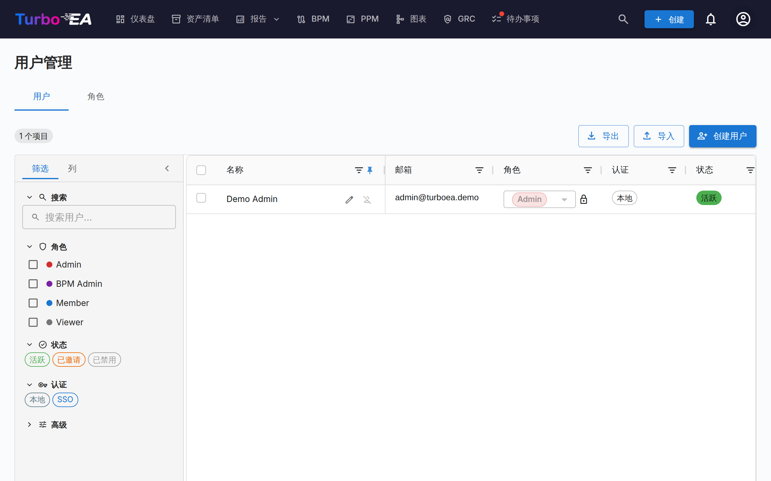Check the BPM Admin role filter
Viewport: 771px width, 481px height.
tap(33, 284)
